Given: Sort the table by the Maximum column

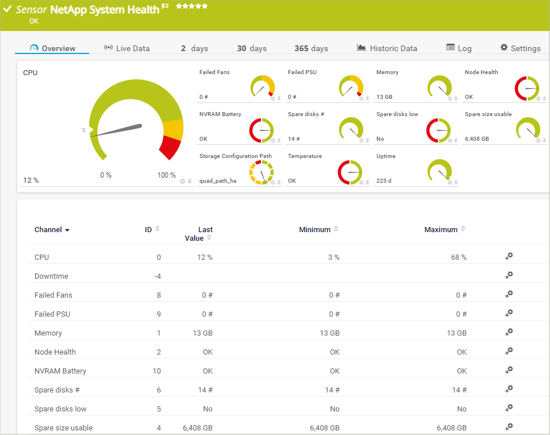Looking at the screenshot, I should coord(463,229).
